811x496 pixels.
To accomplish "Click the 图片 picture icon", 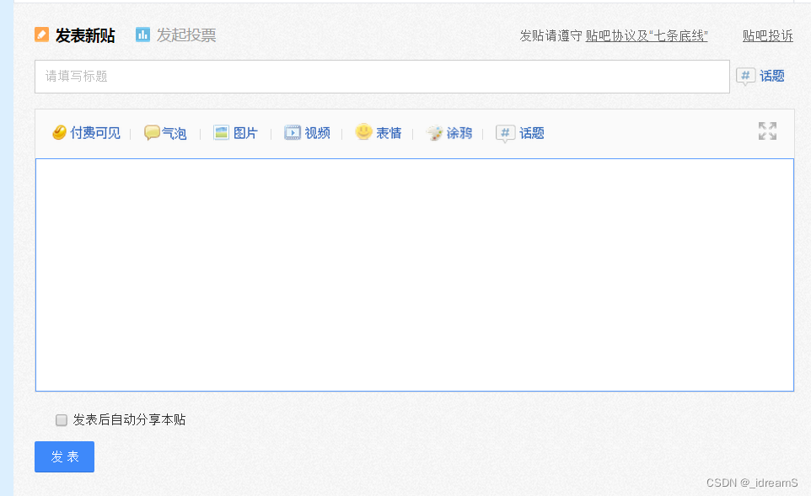I will [222, 133].
